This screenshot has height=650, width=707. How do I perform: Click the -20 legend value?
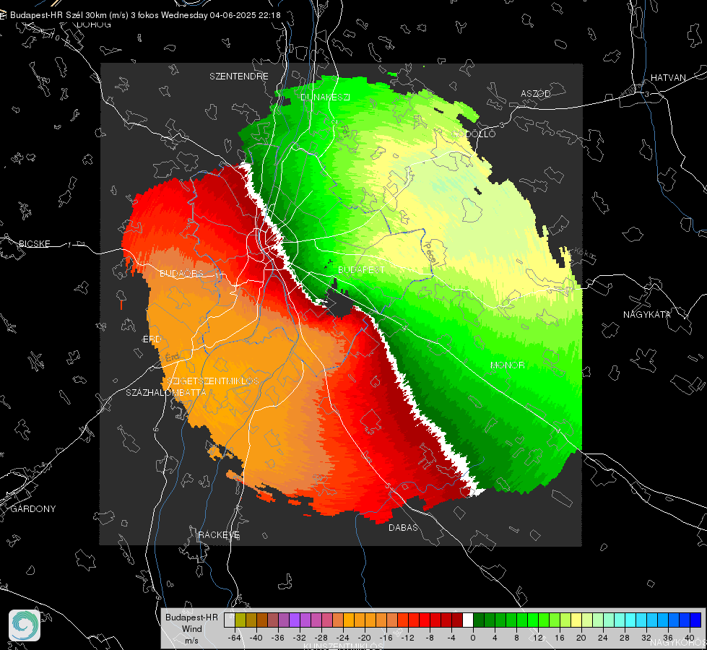(x=364, y=638)
